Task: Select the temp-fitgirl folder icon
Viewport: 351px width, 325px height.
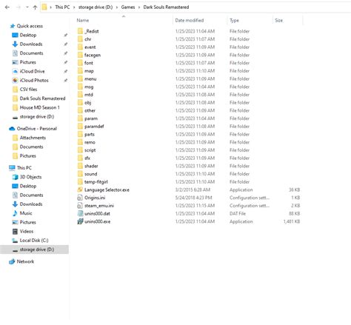Action: pos(80,182)
